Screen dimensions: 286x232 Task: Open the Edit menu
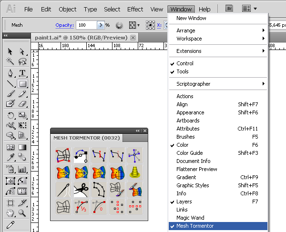pyautogui.click(x=46, y=9)
